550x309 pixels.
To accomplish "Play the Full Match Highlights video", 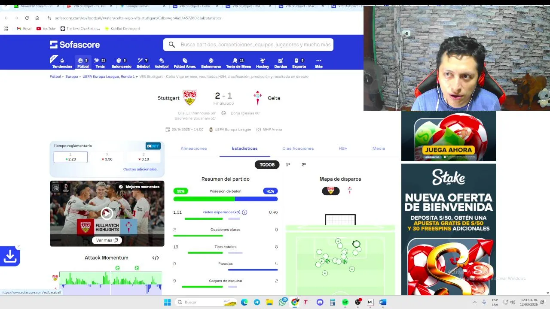I will [x=107, y=213].
